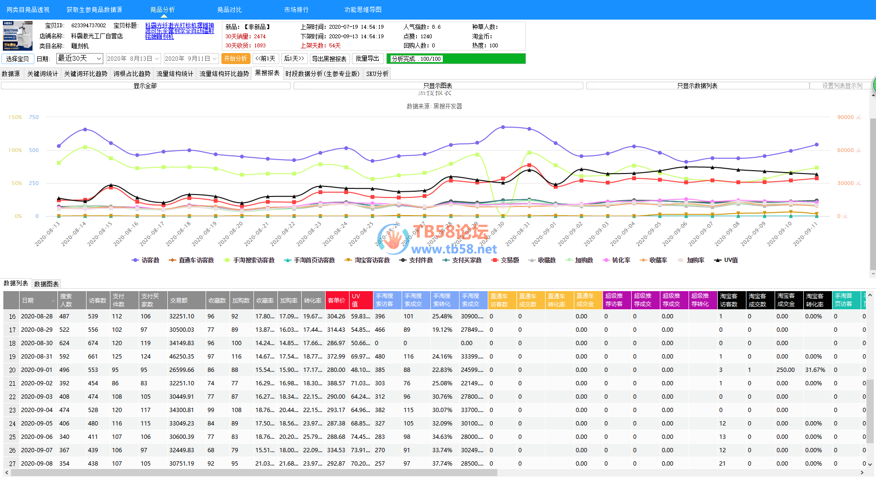This screenshot has height=479, width=876.
Task: Click the product thumbnail image
Action: click(x=18, y=35)
